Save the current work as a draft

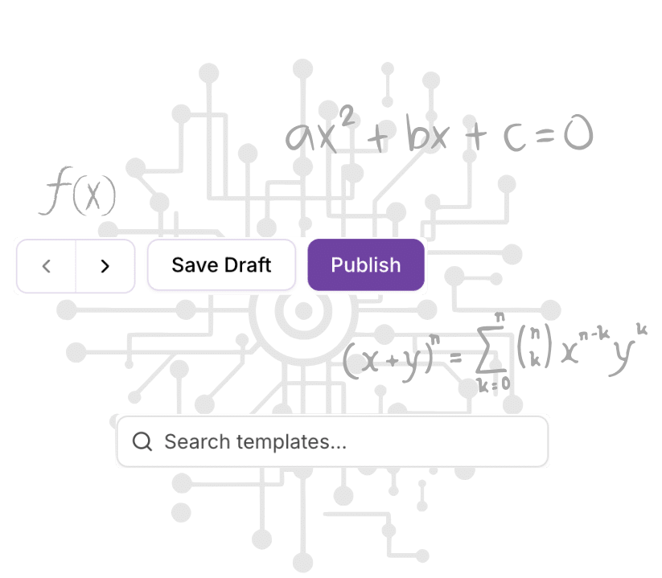coord(221,265)
